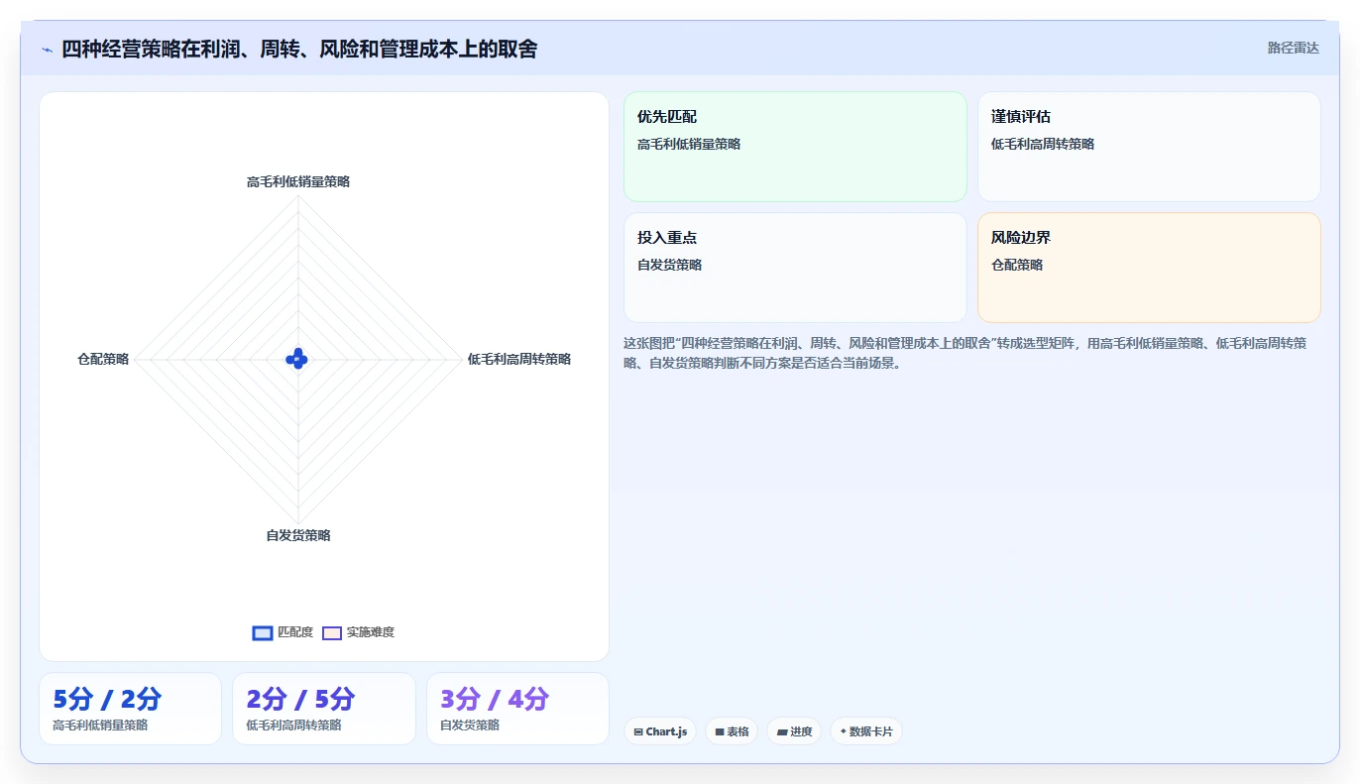Screen dimensions: 1360x784
Task: Click the lightning icon beside the title
Action: (x=47, y=50)
